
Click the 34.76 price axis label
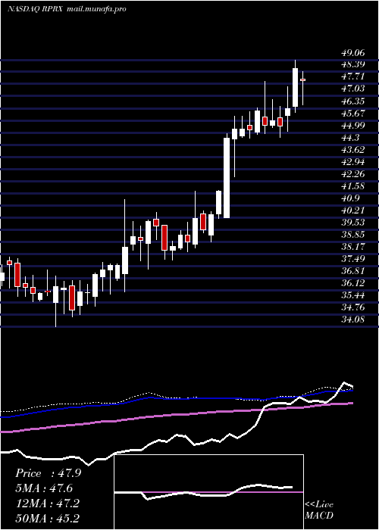pyautogui.click(x=353, y=308)
